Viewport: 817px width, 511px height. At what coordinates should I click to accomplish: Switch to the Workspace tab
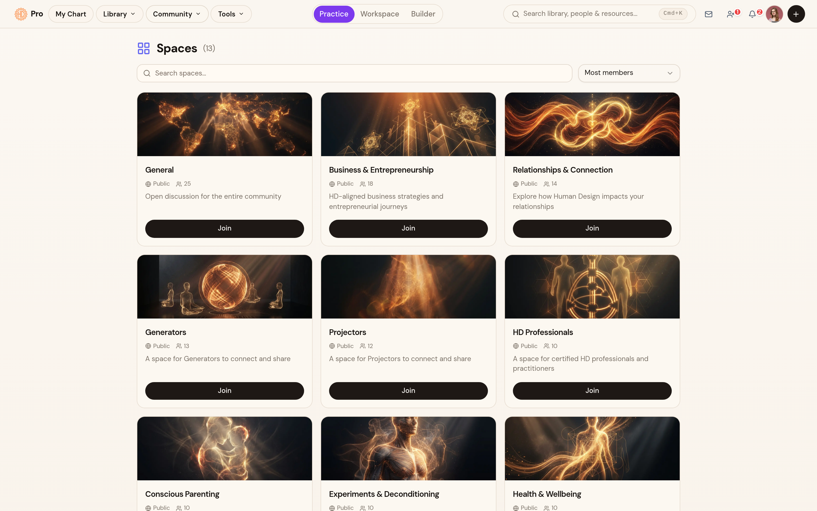380,14
